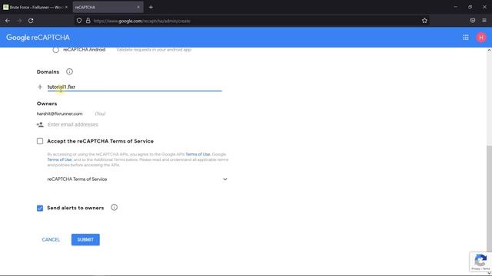Click the owner email harshit@fixrunner.com
The image size is (492, 276).
tap(60, 113)
